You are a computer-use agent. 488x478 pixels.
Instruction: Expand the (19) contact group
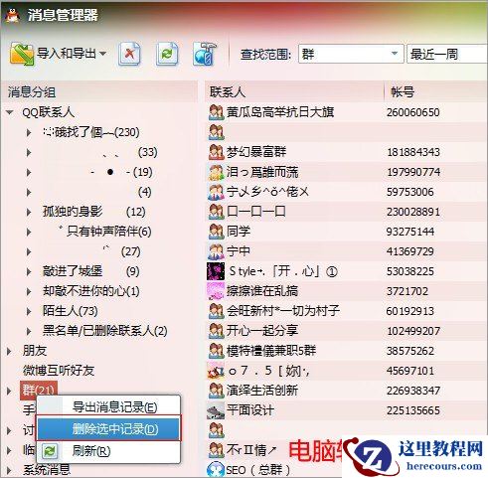[29, 172]
